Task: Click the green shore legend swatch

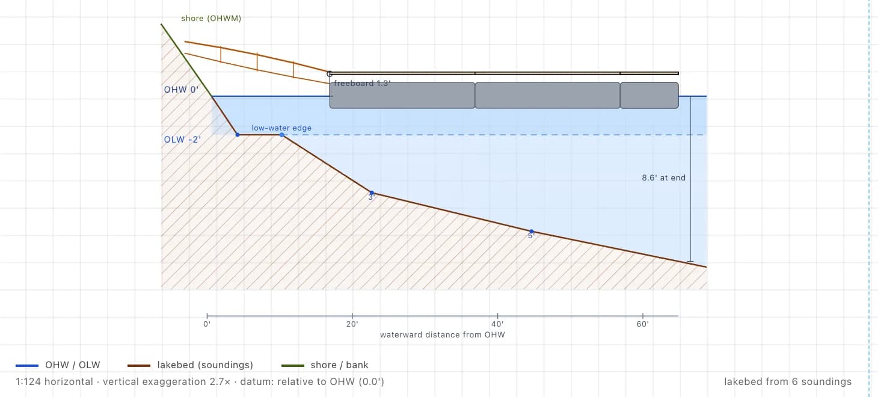Action: point(293,365)
